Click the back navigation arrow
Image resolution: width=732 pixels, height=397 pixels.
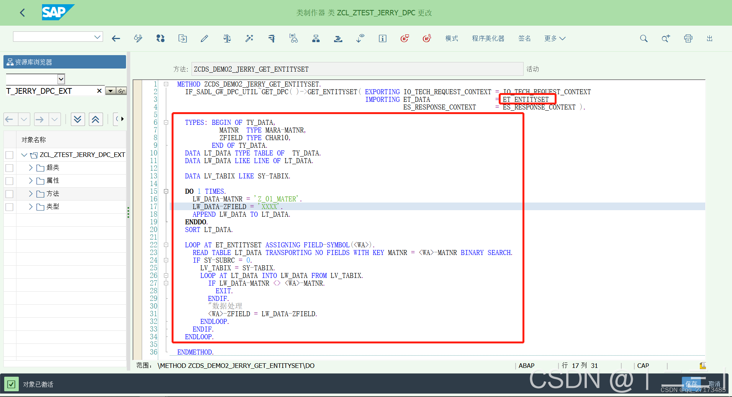click(x=22, y=13)
